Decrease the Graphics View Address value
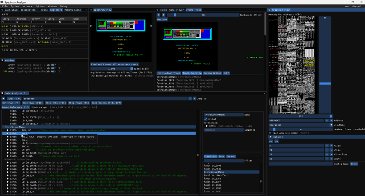This screenshot has height=196, width=365. point(327,120)
